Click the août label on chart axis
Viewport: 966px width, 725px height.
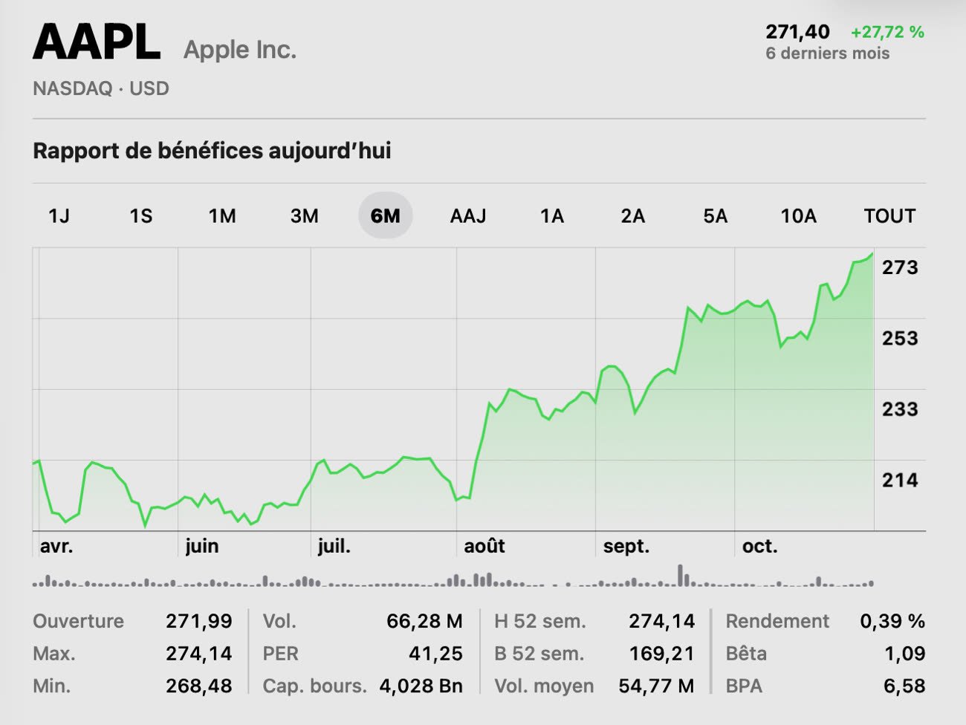pos(484,547)
